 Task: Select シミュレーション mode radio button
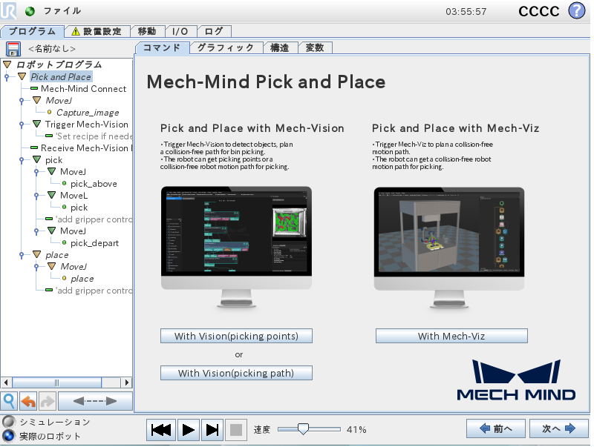[9, 421]
